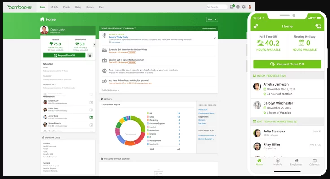Tap the Inbox Requests (2) header
This screenshot has width=330, height=179.
pyautogui.click(x=287, y=76)
